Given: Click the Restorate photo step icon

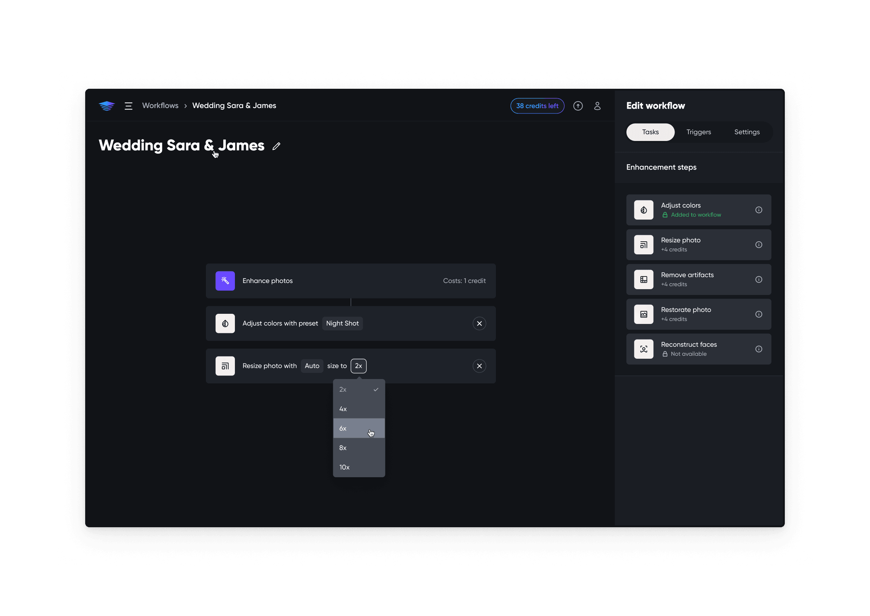Looking at the screenshot, I should pyautogui.click(x=643, y=314).
